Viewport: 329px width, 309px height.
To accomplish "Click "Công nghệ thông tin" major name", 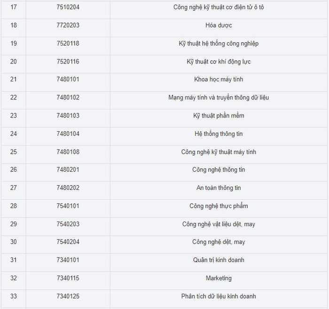I will point(219,170).
